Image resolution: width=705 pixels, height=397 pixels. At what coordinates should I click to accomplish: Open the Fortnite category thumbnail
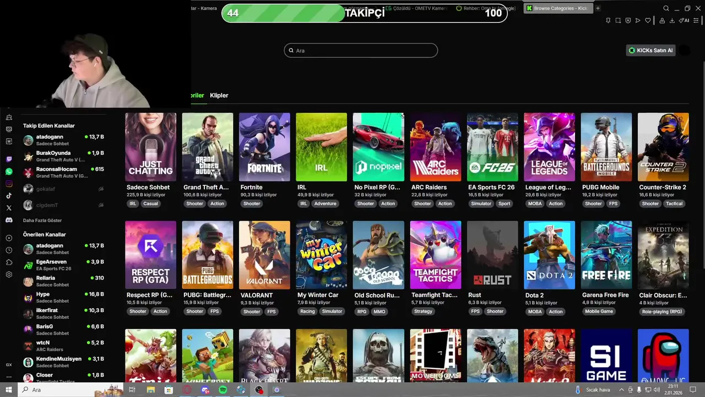tap(264, 147)
